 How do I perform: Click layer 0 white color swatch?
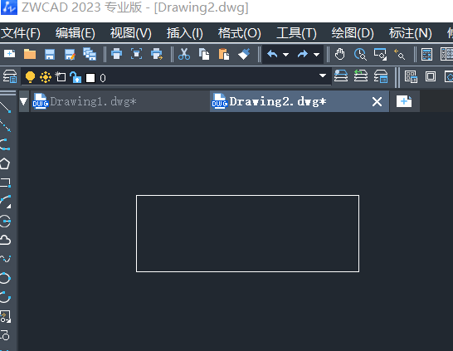(90, 78)
